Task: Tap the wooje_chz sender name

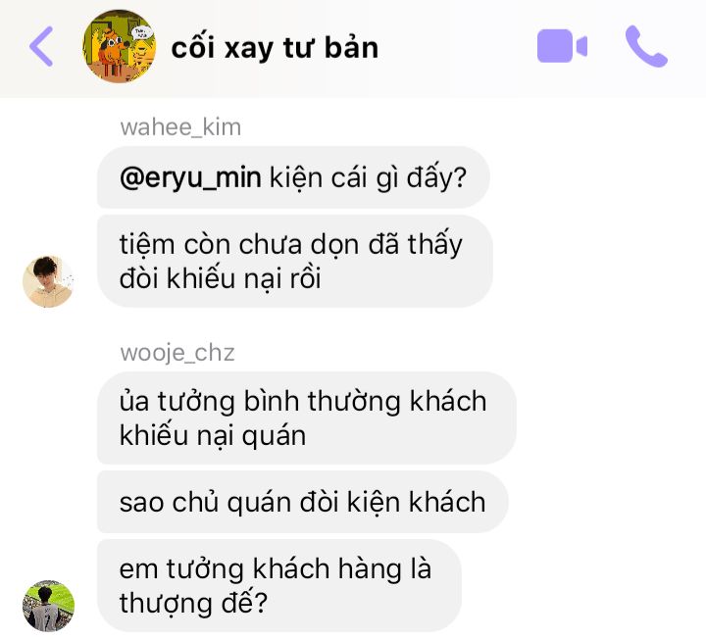Action: click(x=177, y=353)
